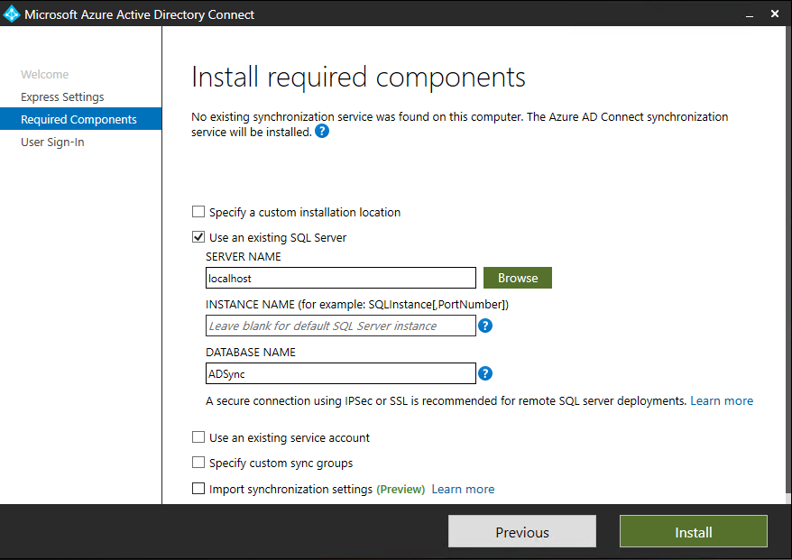Screen dimensions: 792x560
Task: Close the Azure AD Connect window
Action: 775,14
